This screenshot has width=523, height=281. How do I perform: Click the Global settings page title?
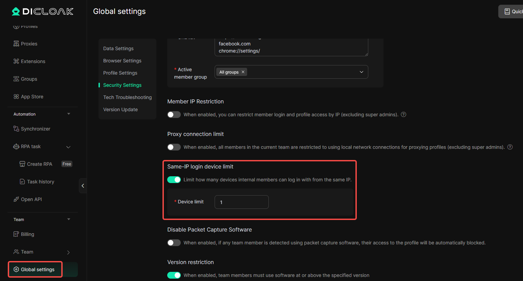click(119, 11)
